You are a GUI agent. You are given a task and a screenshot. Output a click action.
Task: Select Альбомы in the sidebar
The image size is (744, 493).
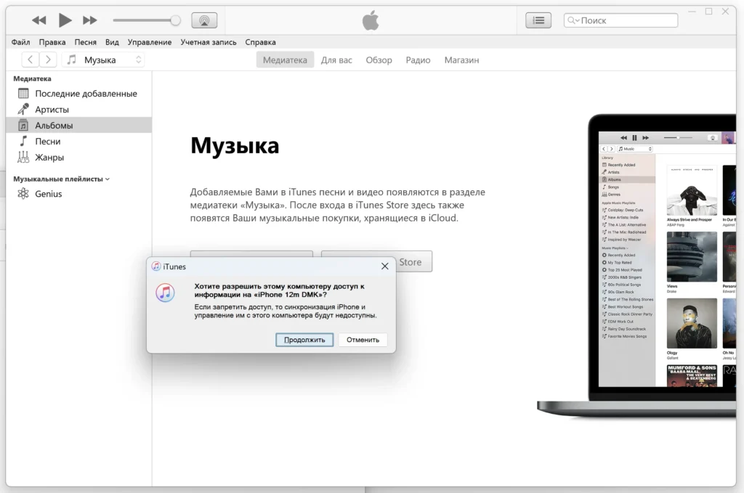click(x=78, y=125)
